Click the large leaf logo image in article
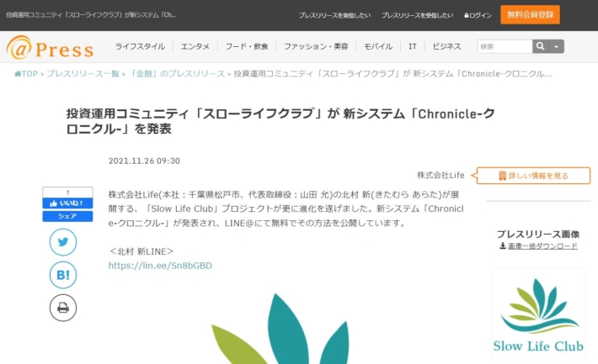The image size is (598, 364). (280, 329)
